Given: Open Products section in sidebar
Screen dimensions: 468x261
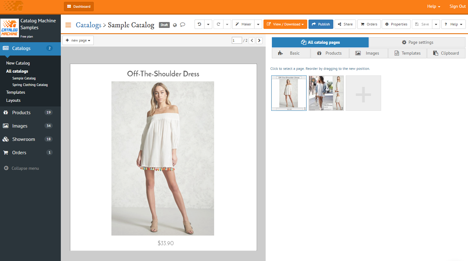Looking at the screenshot, I should 30,112.
